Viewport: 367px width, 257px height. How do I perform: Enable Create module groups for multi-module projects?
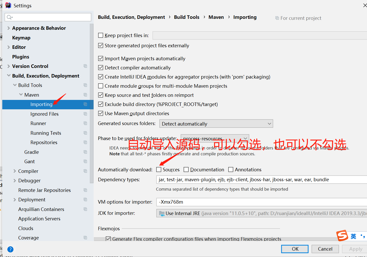coord(101,86)
